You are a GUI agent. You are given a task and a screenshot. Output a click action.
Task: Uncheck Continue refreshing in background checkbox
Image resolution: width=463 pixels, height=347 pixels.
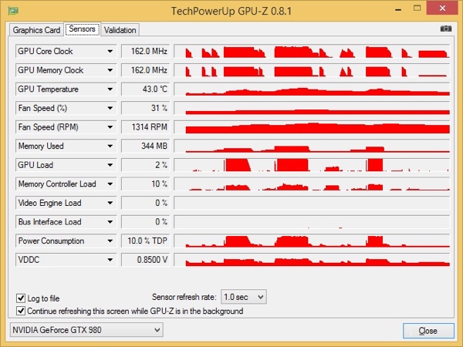coord(21,311)
